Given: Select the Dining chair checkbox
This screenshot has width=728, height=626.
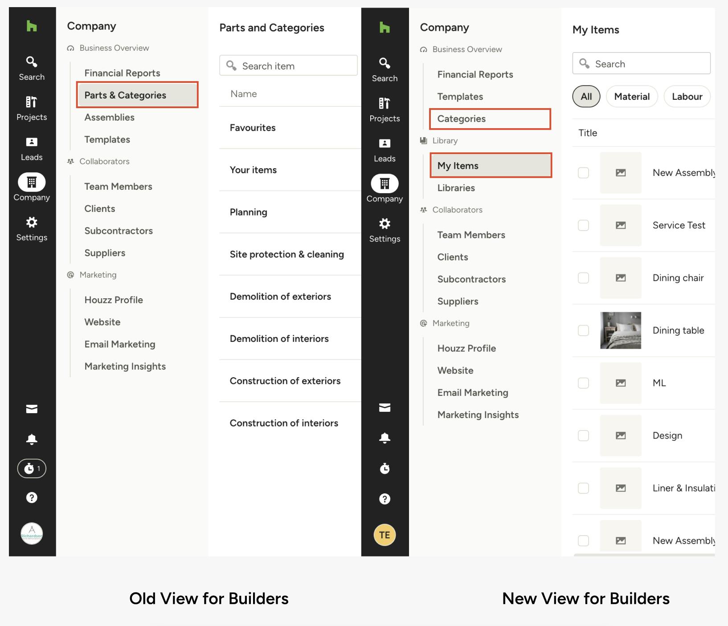Looking at the screenshot, I should [x=583, y=278].
